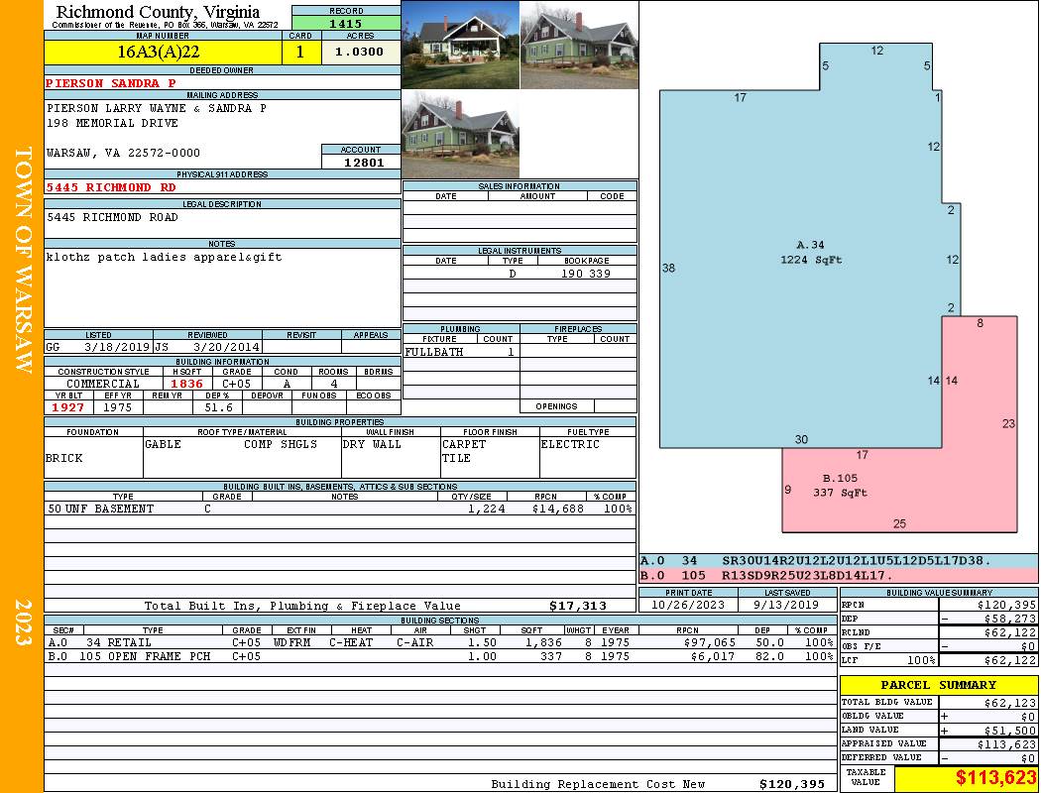Click the depreciation percent value 51.6
Image resolution: width=1041 pixels, height=793 pixels.
pos(218,407)
